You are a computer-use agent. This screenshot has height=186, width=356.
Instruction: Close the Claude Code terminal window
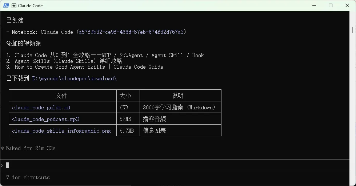tap(347, 5)
